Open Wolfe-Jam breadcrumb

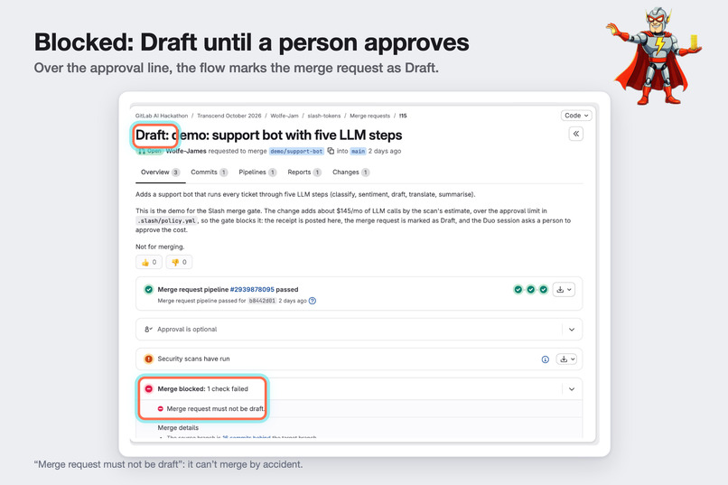(285, 116)
